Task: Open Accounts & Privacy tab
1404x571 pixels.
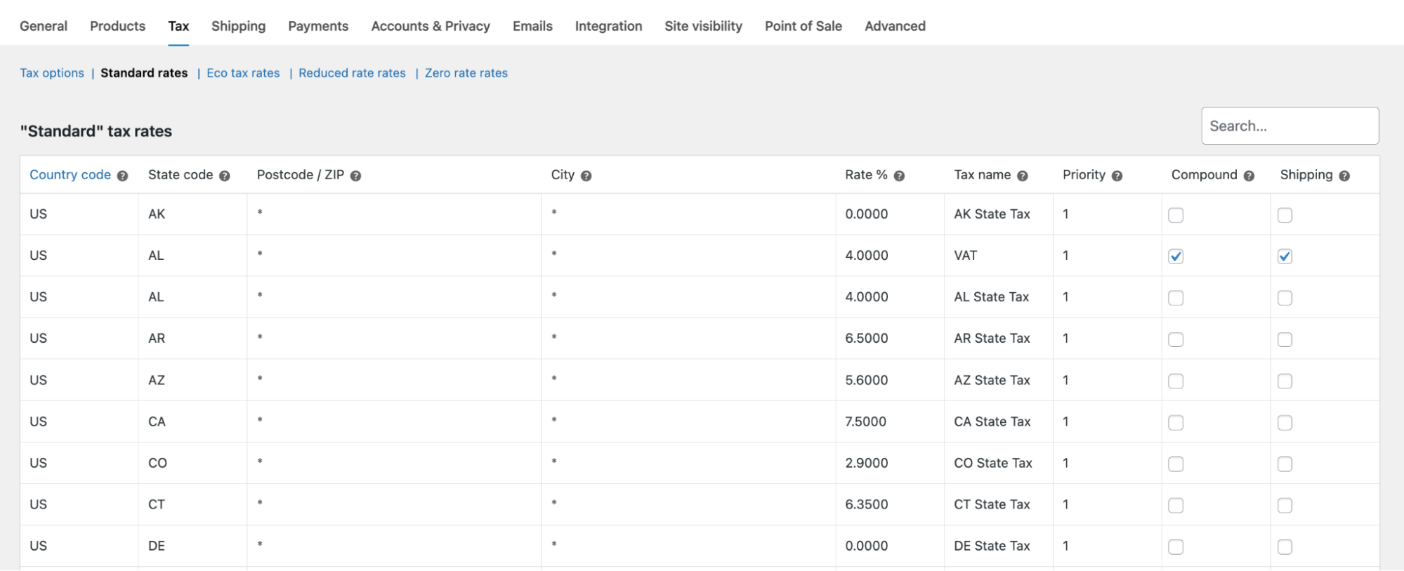Action: [431, 26]
